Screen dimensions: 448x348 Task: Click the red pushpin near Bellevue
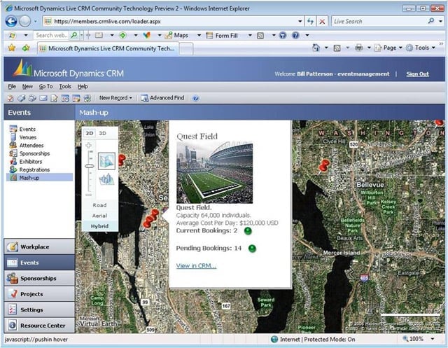point(323,167)
